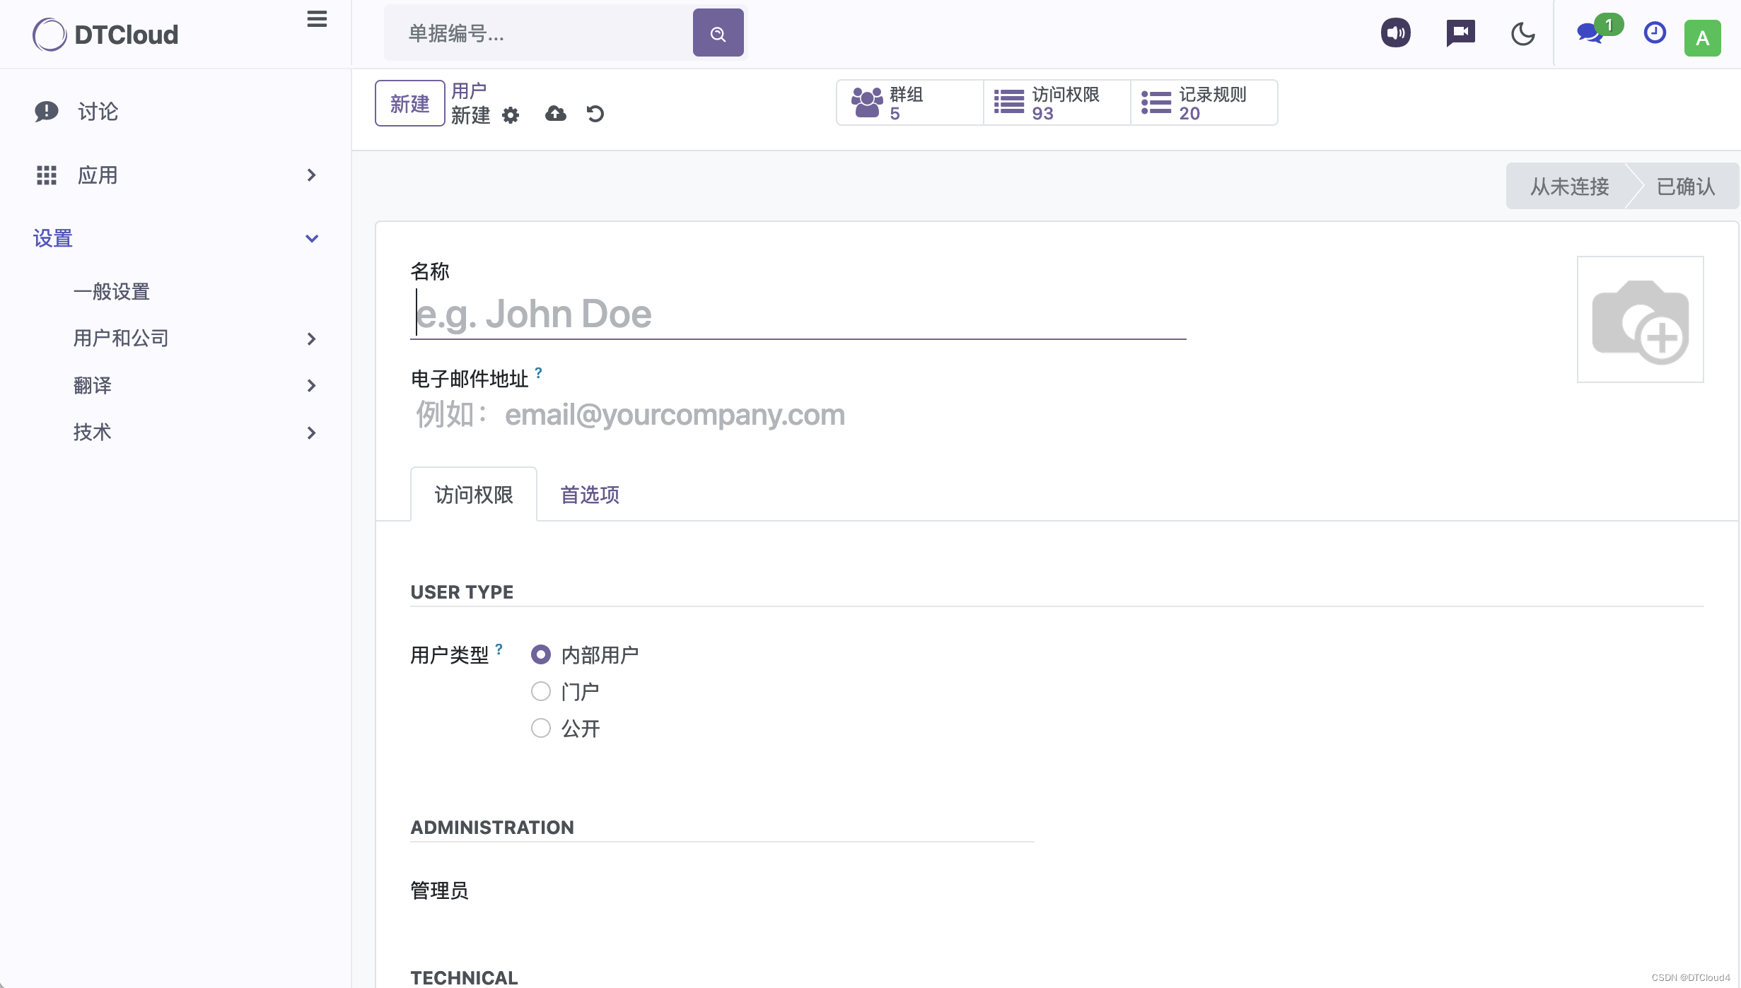Open the speaker audio announcement icon
This screenshot has width=1741, height=988.
coord(1394,33)
